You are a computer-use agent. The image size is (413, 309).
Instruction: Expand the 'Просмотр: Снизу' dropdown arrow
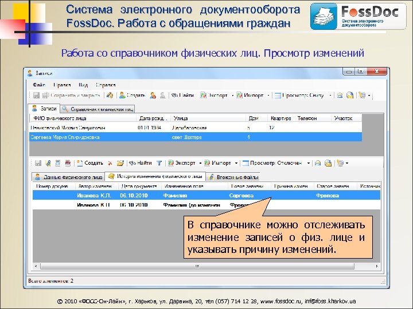pos(330,96)
